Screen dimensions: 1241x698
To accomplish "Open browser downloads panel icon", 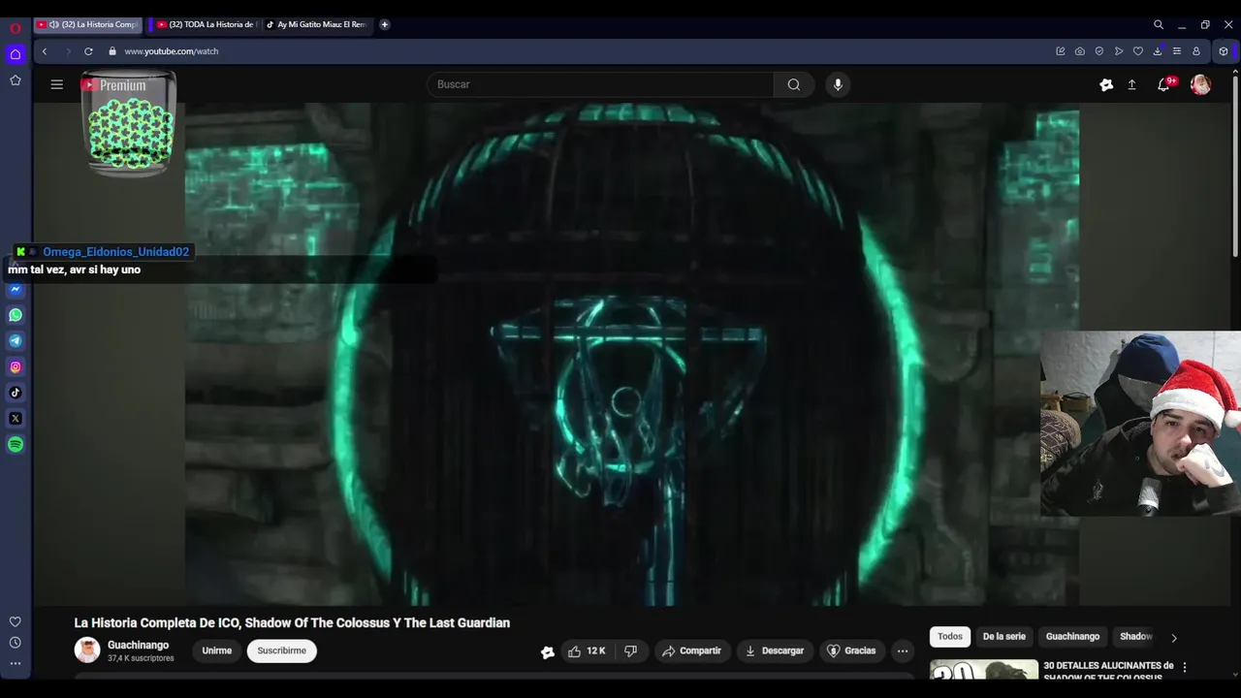I will 1158,51.
